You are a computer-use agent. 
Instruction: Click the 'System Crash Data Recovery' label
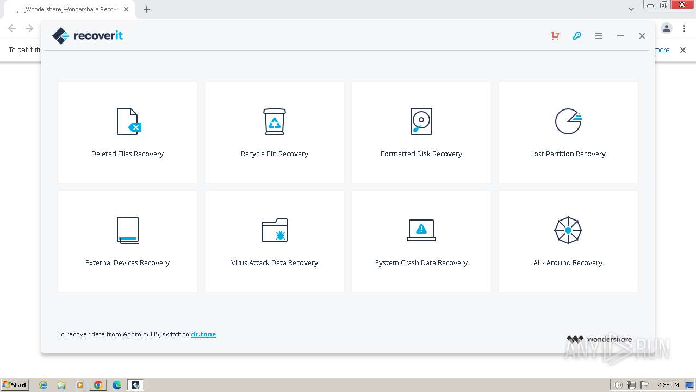pyautogui.click(x=421, y=263)
